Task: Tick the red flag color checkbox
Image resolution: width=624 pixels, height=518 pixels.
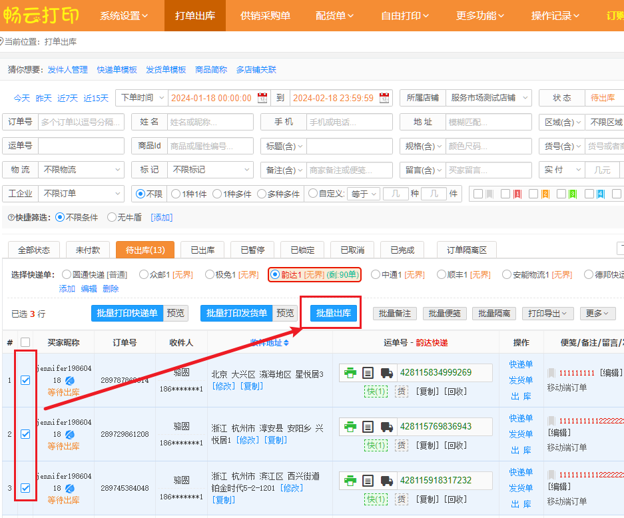Action: 505,194
